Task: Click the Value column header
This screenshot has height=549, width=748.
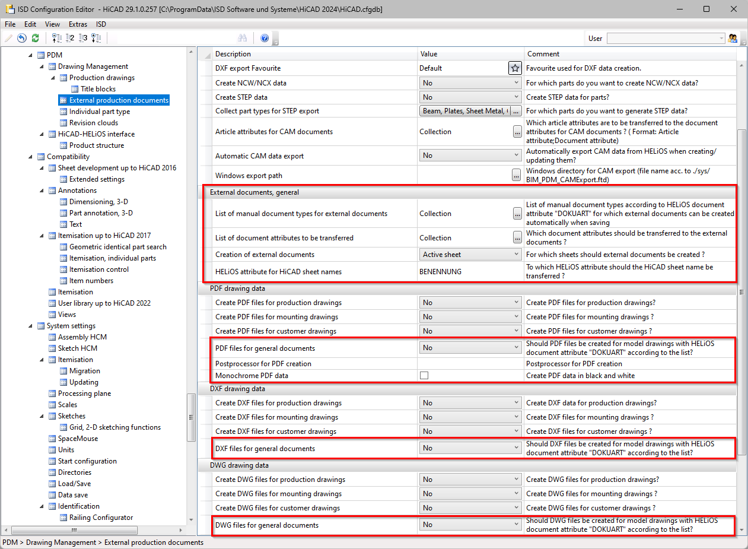Action: (x=470, y=54)
